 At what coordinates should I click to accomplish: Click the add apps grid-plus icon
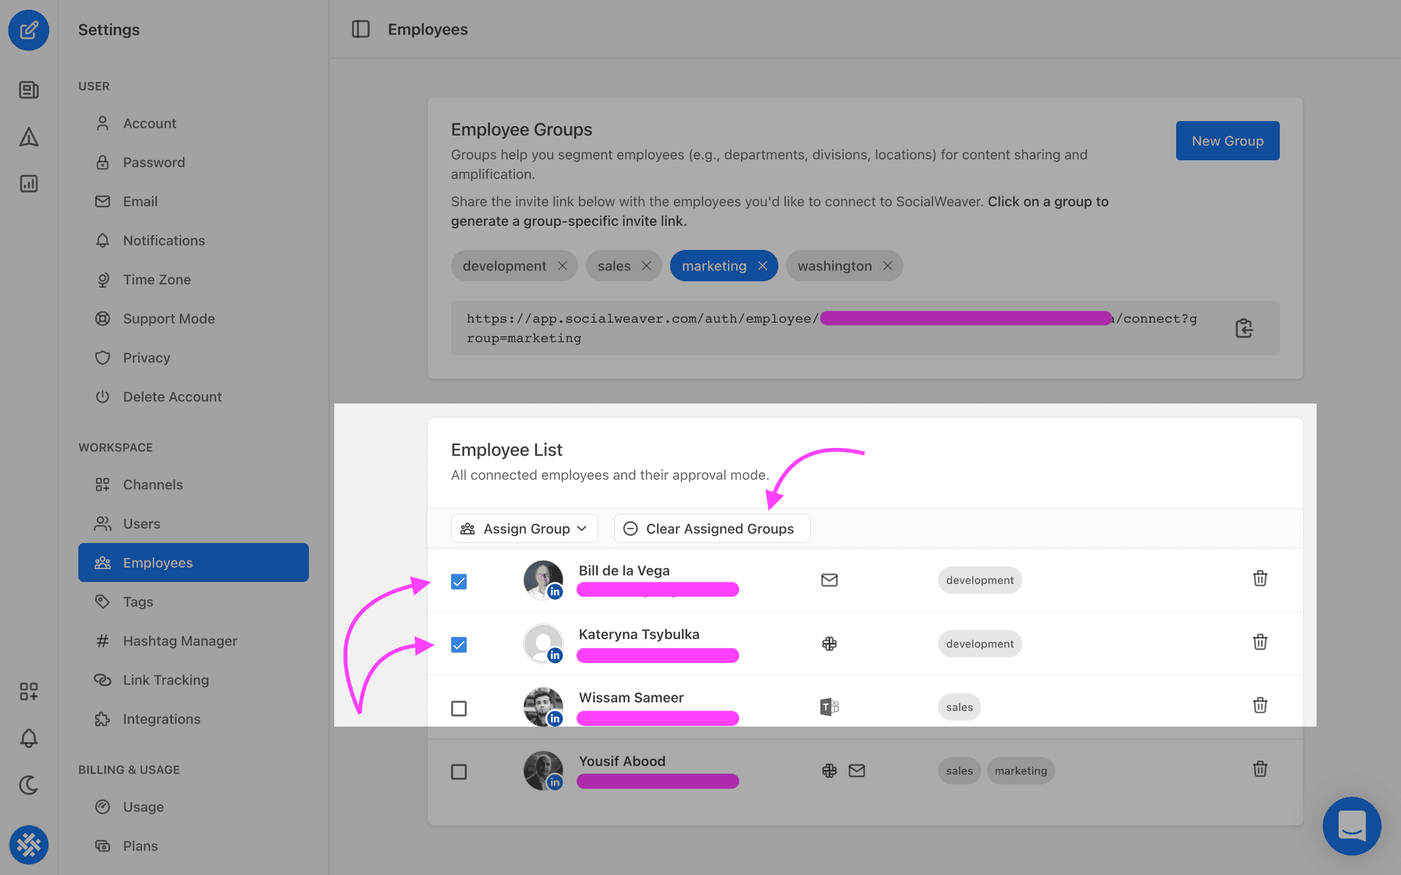coord(29,692)
